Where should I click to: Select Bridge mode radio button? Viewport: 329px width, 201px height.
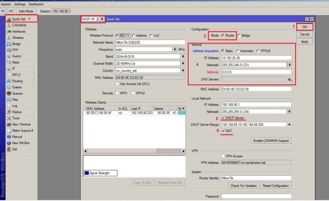[x=239, y=36]
